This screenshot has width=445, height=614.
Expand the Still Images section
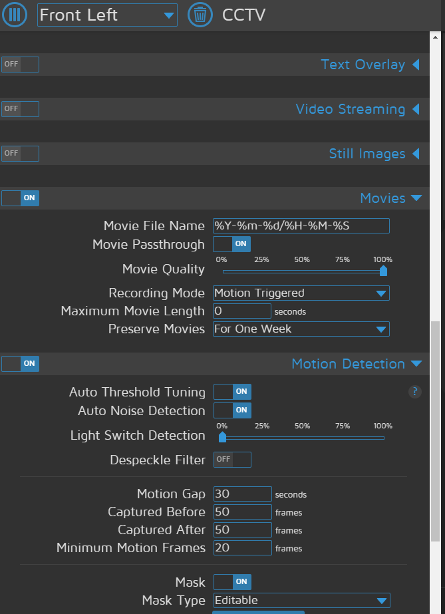[416, 154]
